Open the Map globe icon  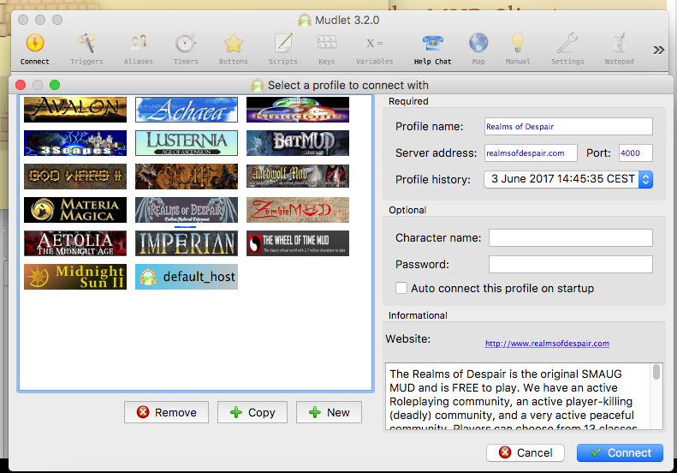[478, 43]
